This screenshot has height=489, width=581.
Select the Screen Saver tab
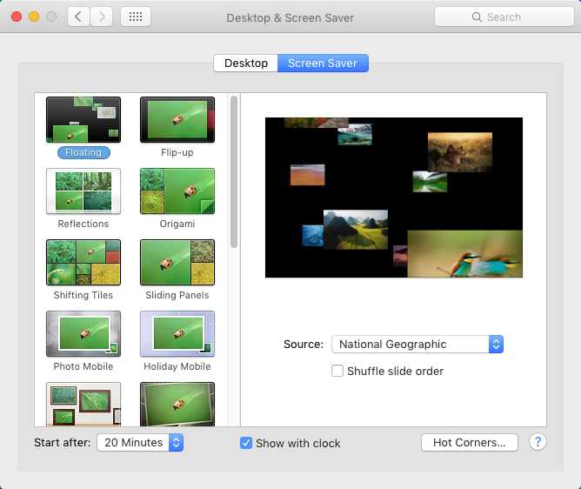[x=323, y=64]
